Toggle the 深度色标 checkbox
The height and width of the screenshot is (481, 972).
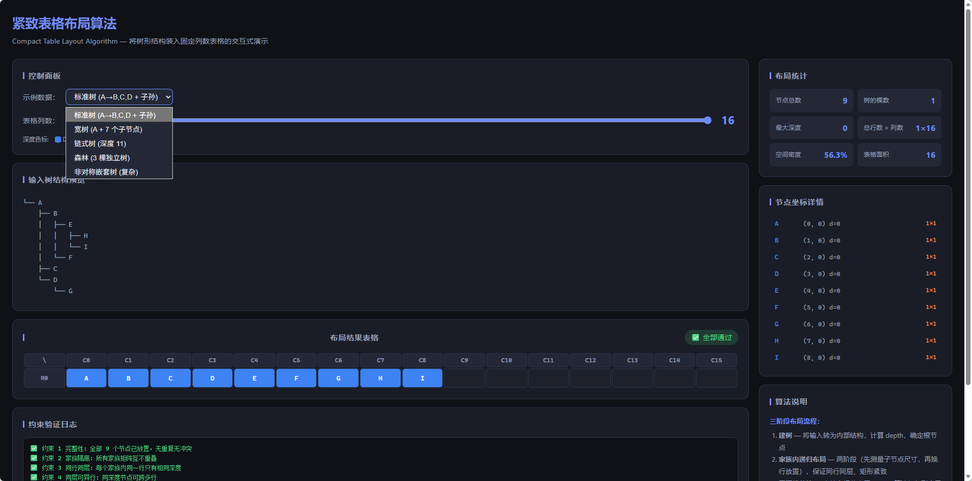(x=58, y=140)
